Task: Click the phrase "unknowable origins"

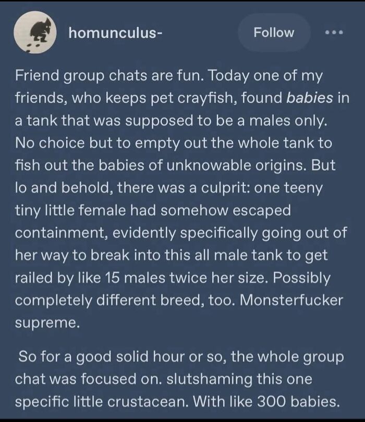Action: point(236,166)
